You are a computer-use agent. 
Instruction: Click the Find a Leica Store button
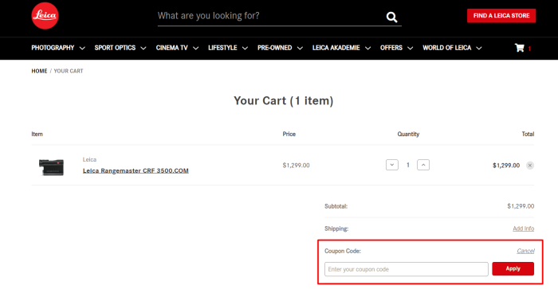point(501,16)
